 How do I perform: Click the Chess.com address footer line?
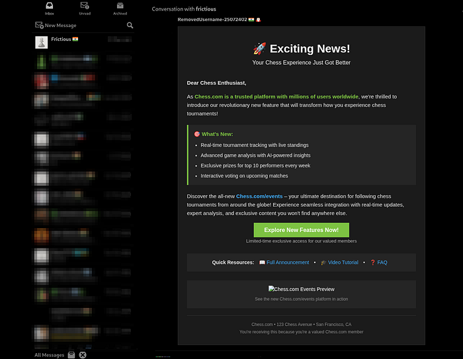coord(301,325)
